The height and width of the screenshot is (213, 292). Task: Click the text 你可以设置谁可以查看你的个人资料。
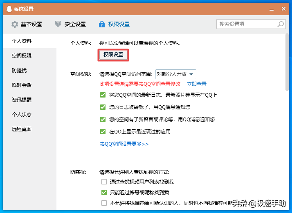pos(140,43)
